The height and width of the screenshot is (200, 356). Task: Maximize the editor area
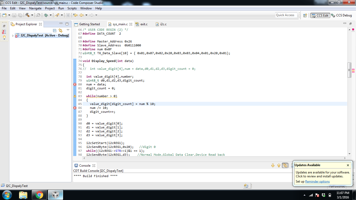pyautogui.click(x=351, y=23)
